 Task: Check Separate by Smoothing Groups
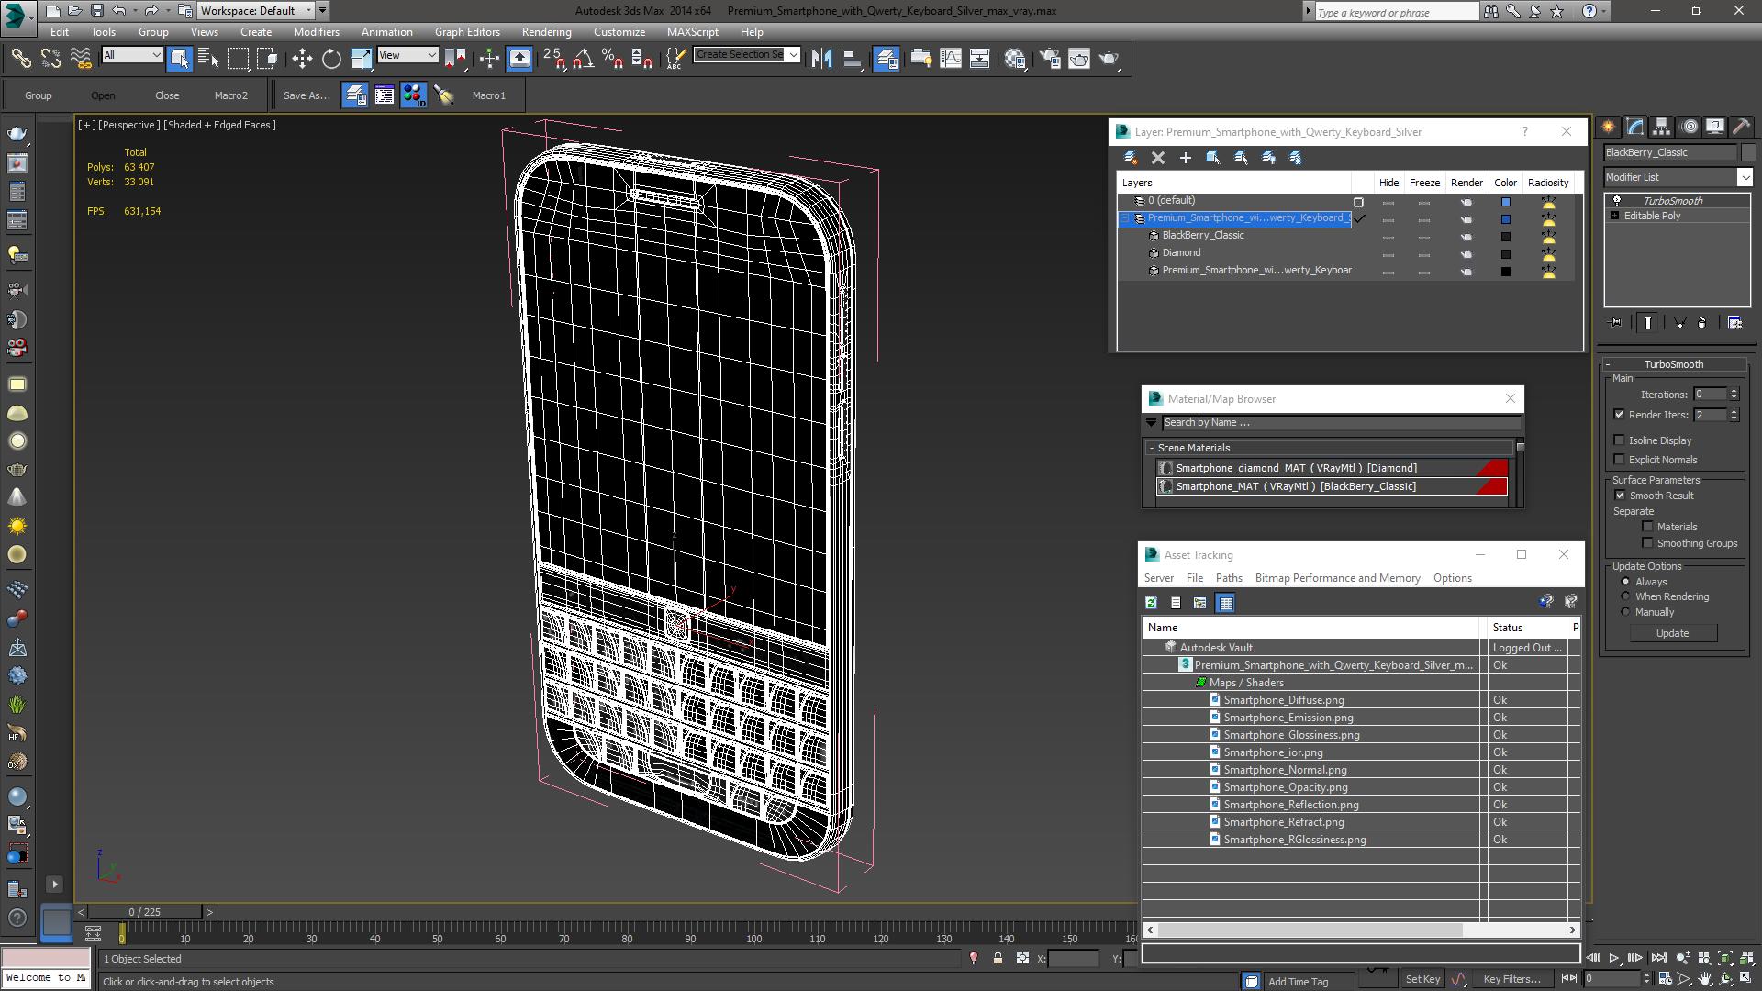click(1648, 543)
